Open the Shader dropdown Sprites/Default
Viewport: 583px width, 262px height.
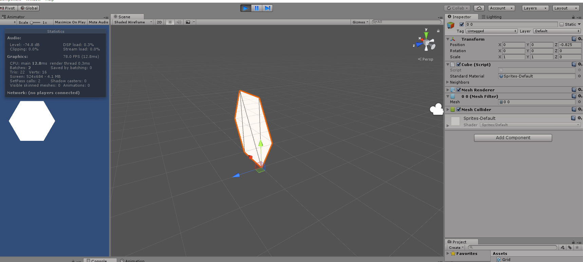tap(530, 125)
